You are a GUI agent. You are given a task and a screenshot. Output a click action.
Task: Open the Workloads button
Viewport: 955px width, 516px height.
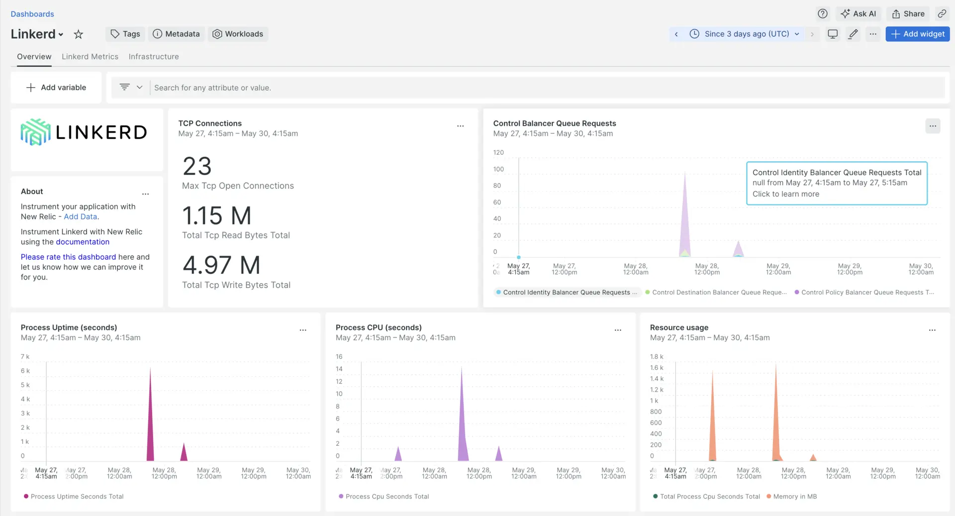click(238, 34)
